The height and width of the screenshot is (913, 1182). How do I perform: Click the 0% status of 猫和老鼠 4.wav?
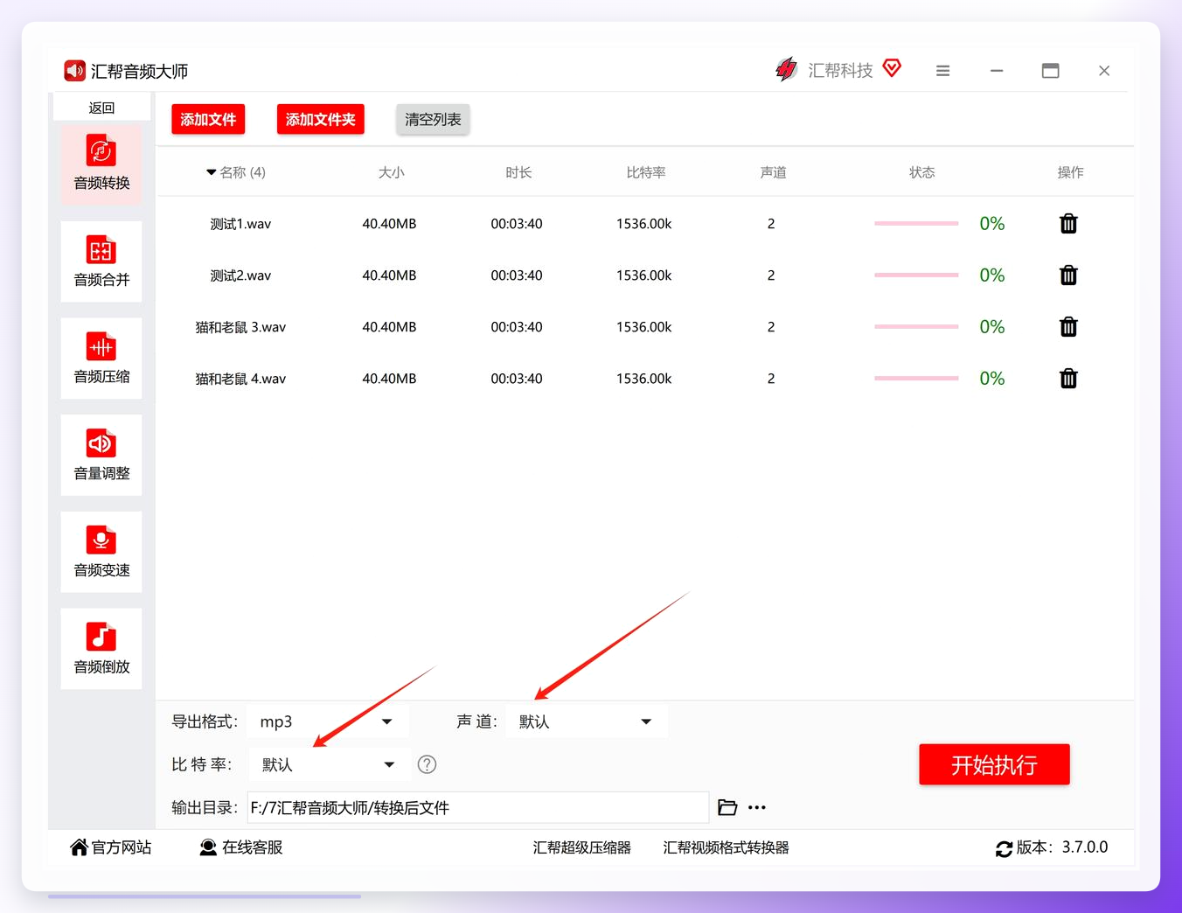(992, 379)
